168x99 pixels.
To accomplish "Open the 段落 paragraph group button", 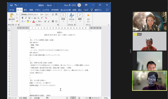I will [63, 18].
